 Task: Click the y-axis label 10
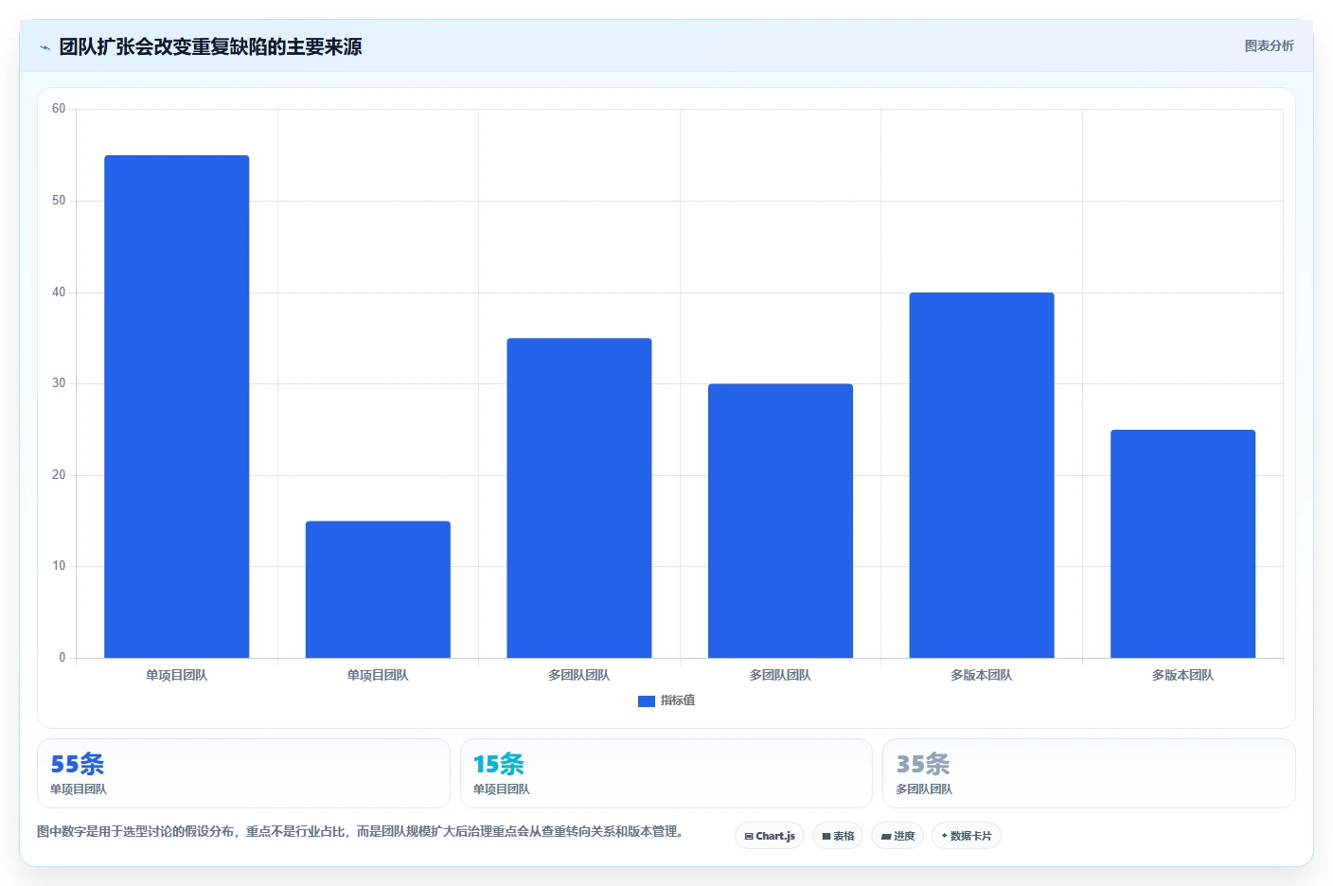coord(59,566)
